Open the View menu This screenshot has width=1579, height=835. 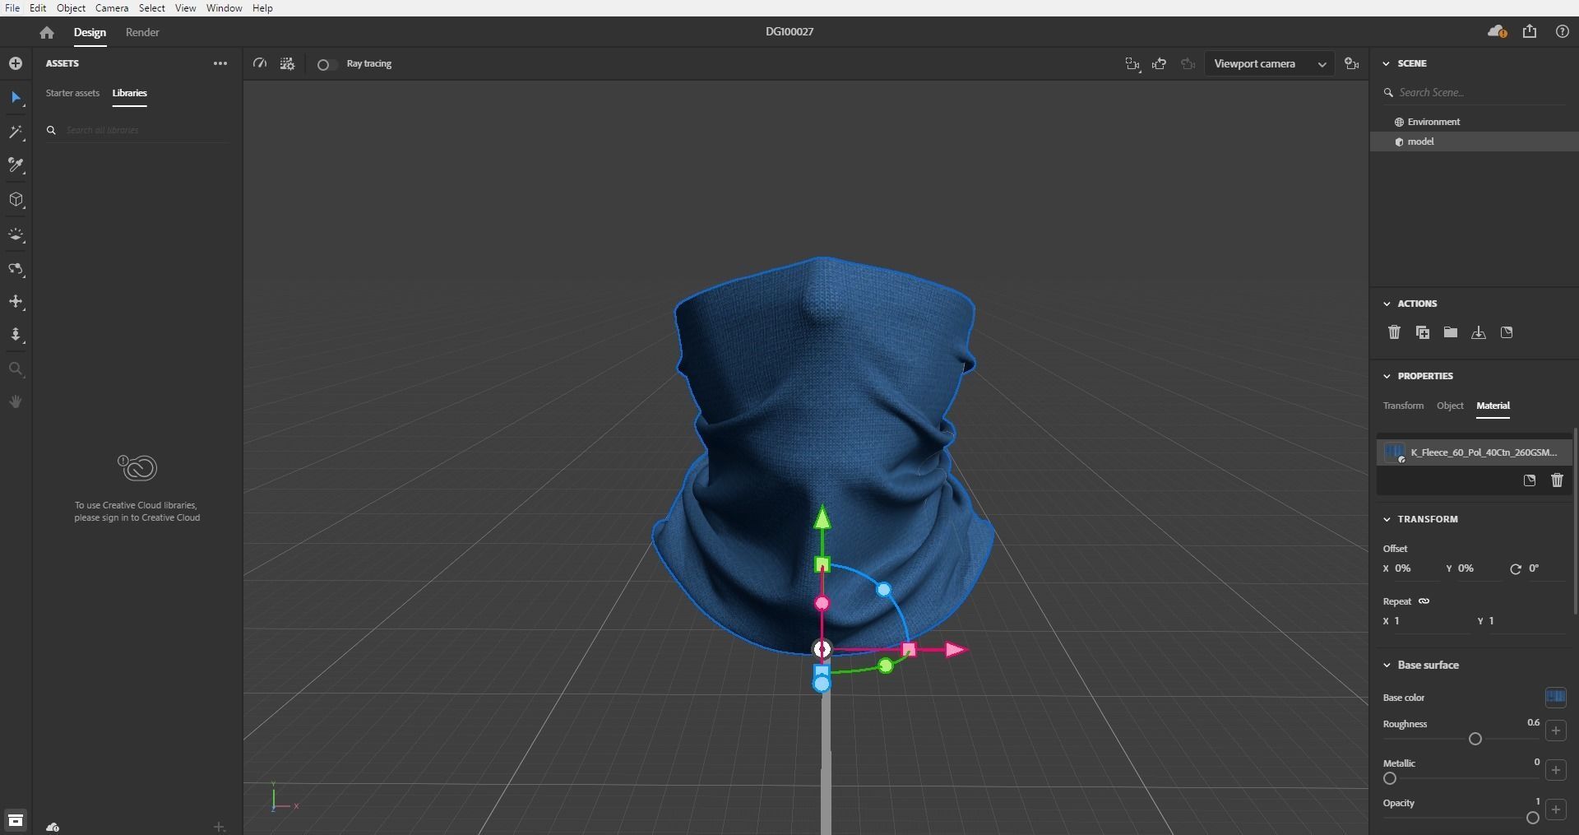pos(185,8)
